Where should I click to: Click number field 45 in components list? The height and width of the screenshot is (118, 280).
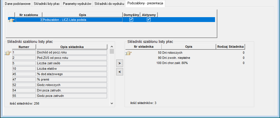pos(24,74)
